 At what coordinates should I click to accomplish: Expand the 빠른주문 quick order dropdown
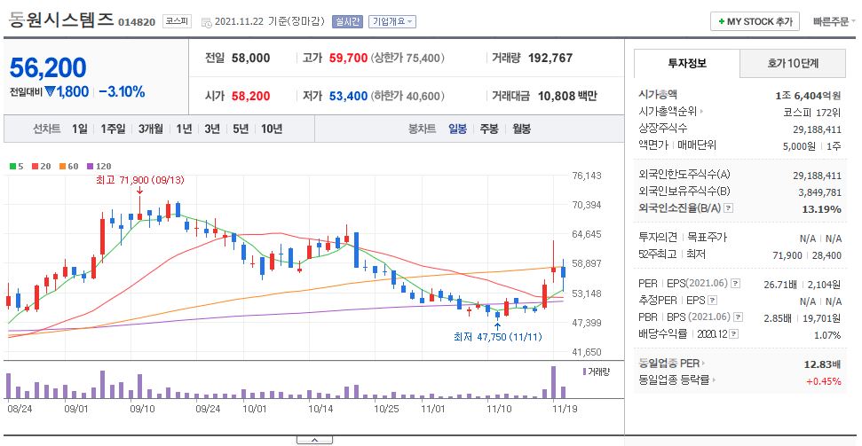click(834, 22)
